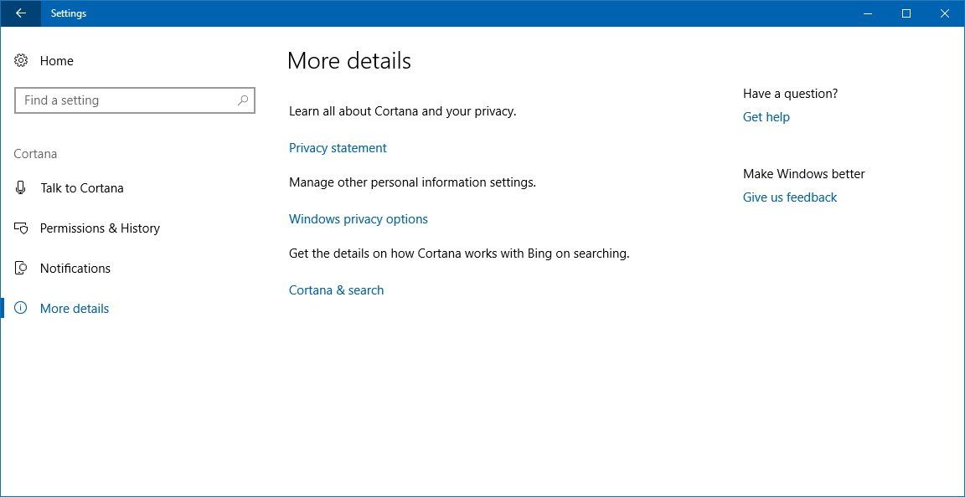Go to the Home settings page
Image resolution: width=965 pixels, height=497 pixels.
tap(57, 60)
